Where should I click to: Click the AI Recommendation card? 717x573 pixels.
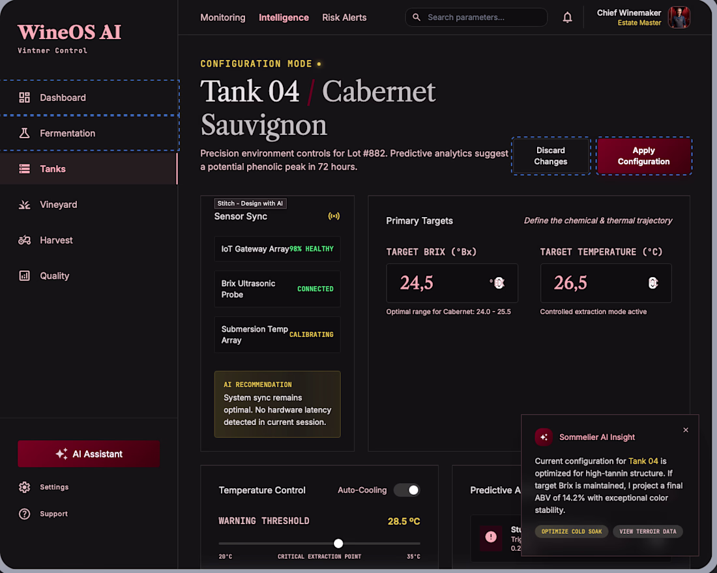click(277, 404)
